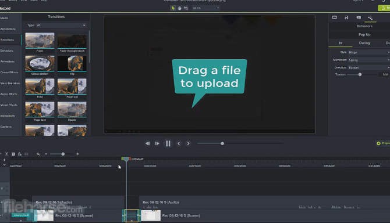Screen dimensions: 390x223
Task: Open the Cursor Effects tab
Action: pyautogui.click(x=9, y=73)
